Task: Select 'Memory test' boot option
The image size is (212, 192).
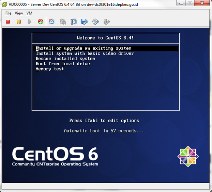Action: 50,69
